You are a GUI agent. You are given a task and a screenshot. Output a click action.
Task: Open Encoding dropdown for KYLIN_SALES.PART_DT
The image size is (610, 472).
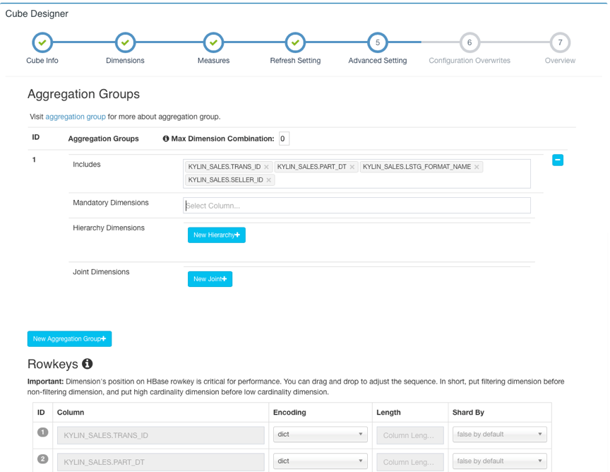321,461
